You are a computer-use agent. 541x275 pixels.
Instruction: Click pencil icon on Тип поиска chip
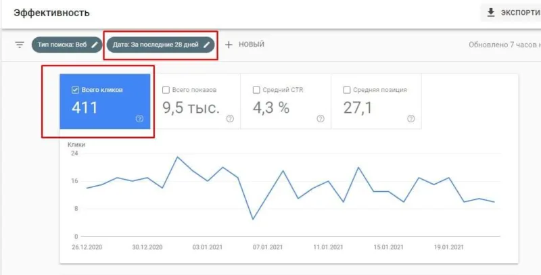click(x=95, y=45)
